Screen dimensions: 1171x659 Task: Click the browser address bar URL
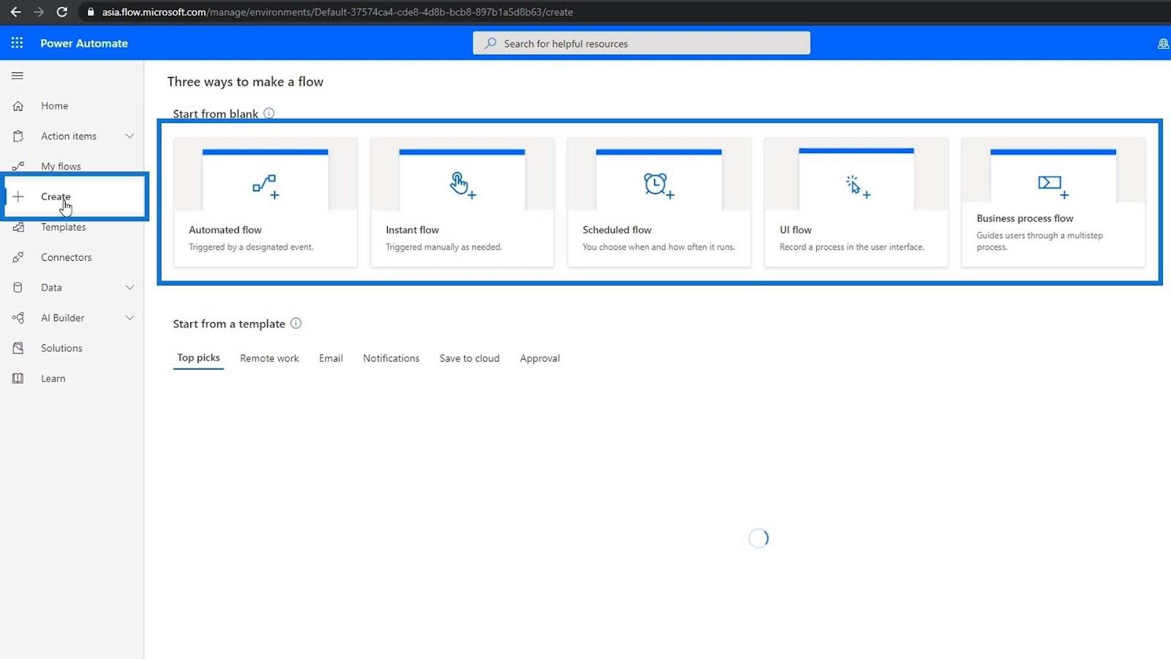[x=337, y=12]
